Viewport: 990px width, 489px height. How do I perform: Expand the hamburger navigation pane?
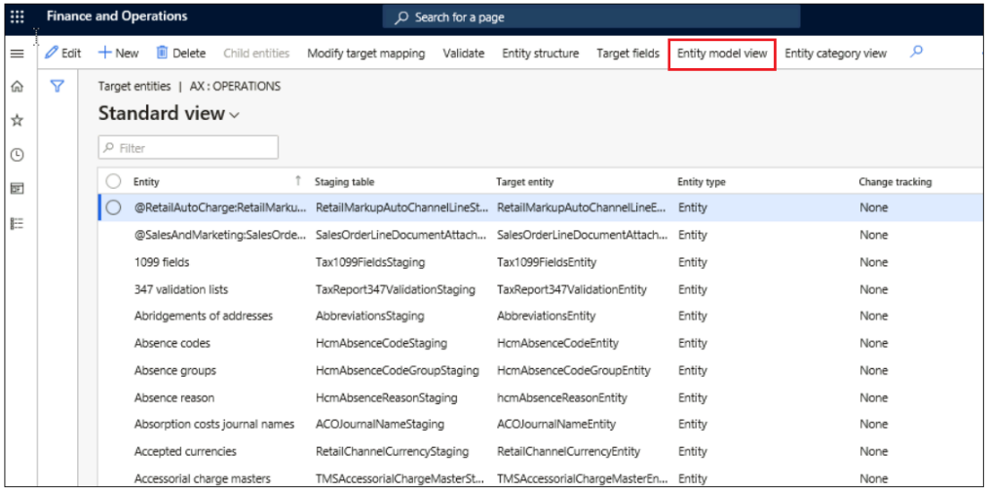tap(18, 54)
